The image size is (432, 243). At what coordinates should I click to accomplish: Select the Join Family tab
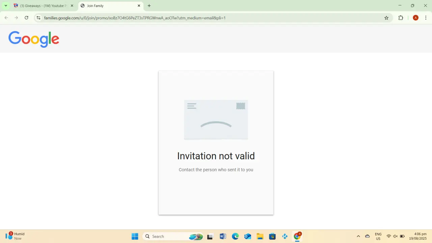point(111,6)
